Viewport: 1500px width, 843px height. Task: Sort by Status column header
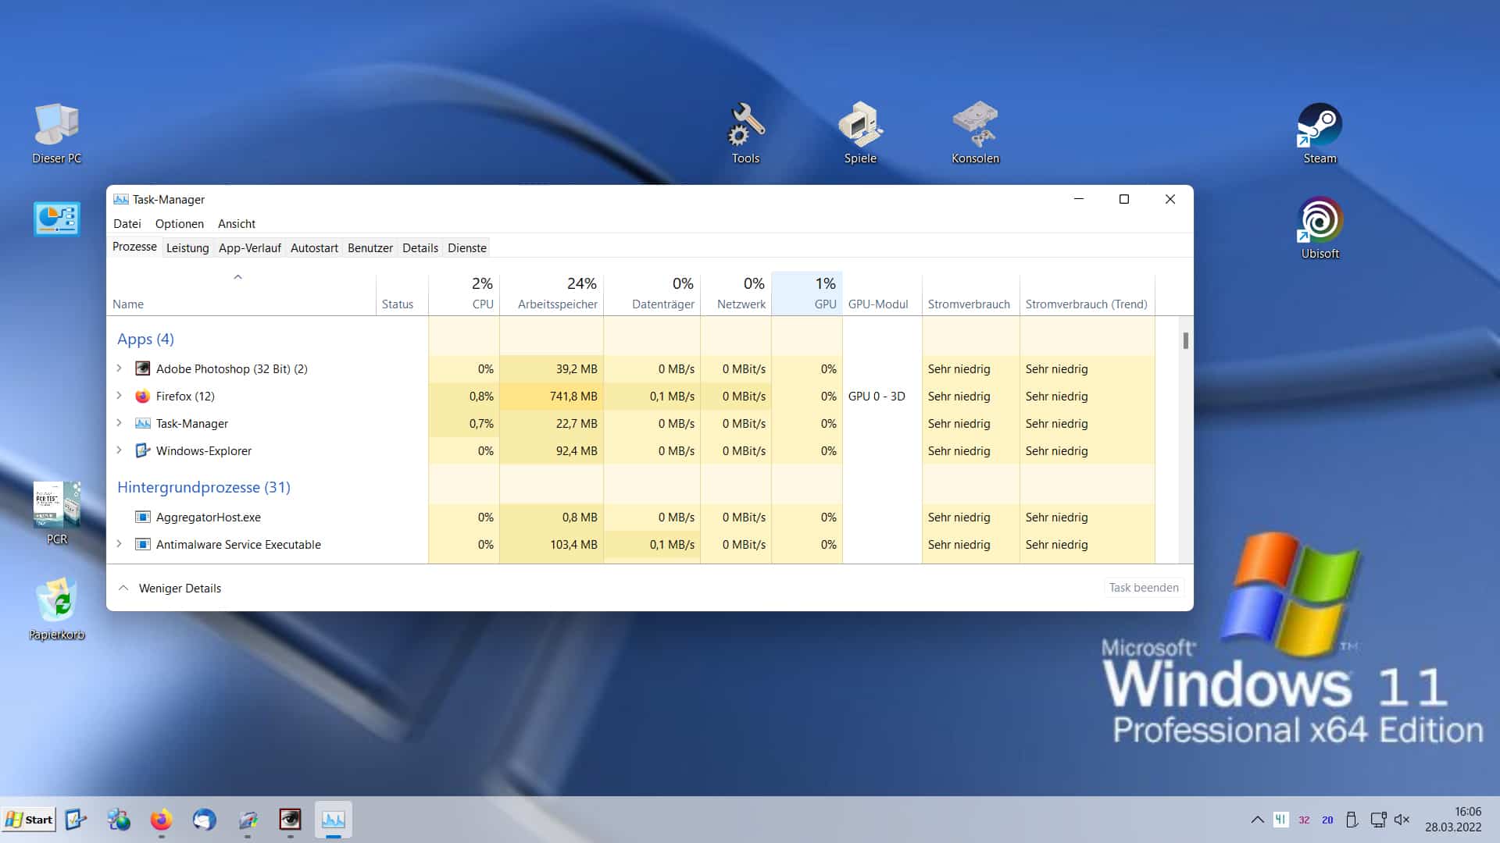402,294
